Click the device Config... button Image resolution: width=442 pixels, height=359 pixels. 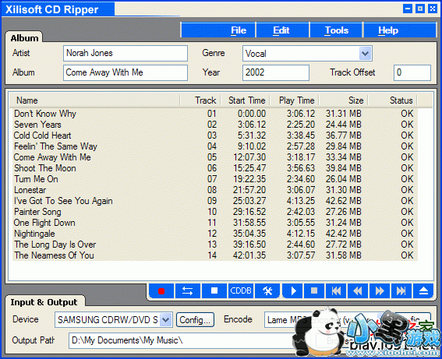point(195,320)
